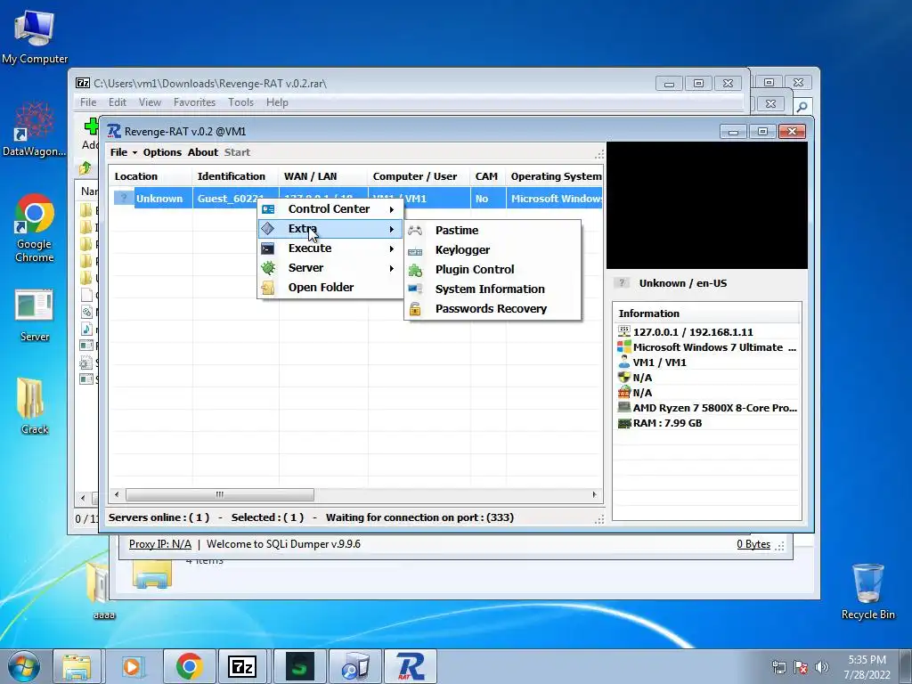The height and width of the screenshot is (684, 912).
Task: Click the Recycle Bin desktop icon
Action: click(x=867, y=591)
